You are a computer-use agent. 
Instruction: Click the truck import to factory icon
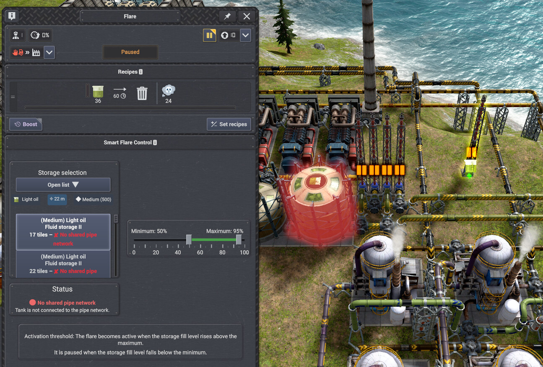27,53
